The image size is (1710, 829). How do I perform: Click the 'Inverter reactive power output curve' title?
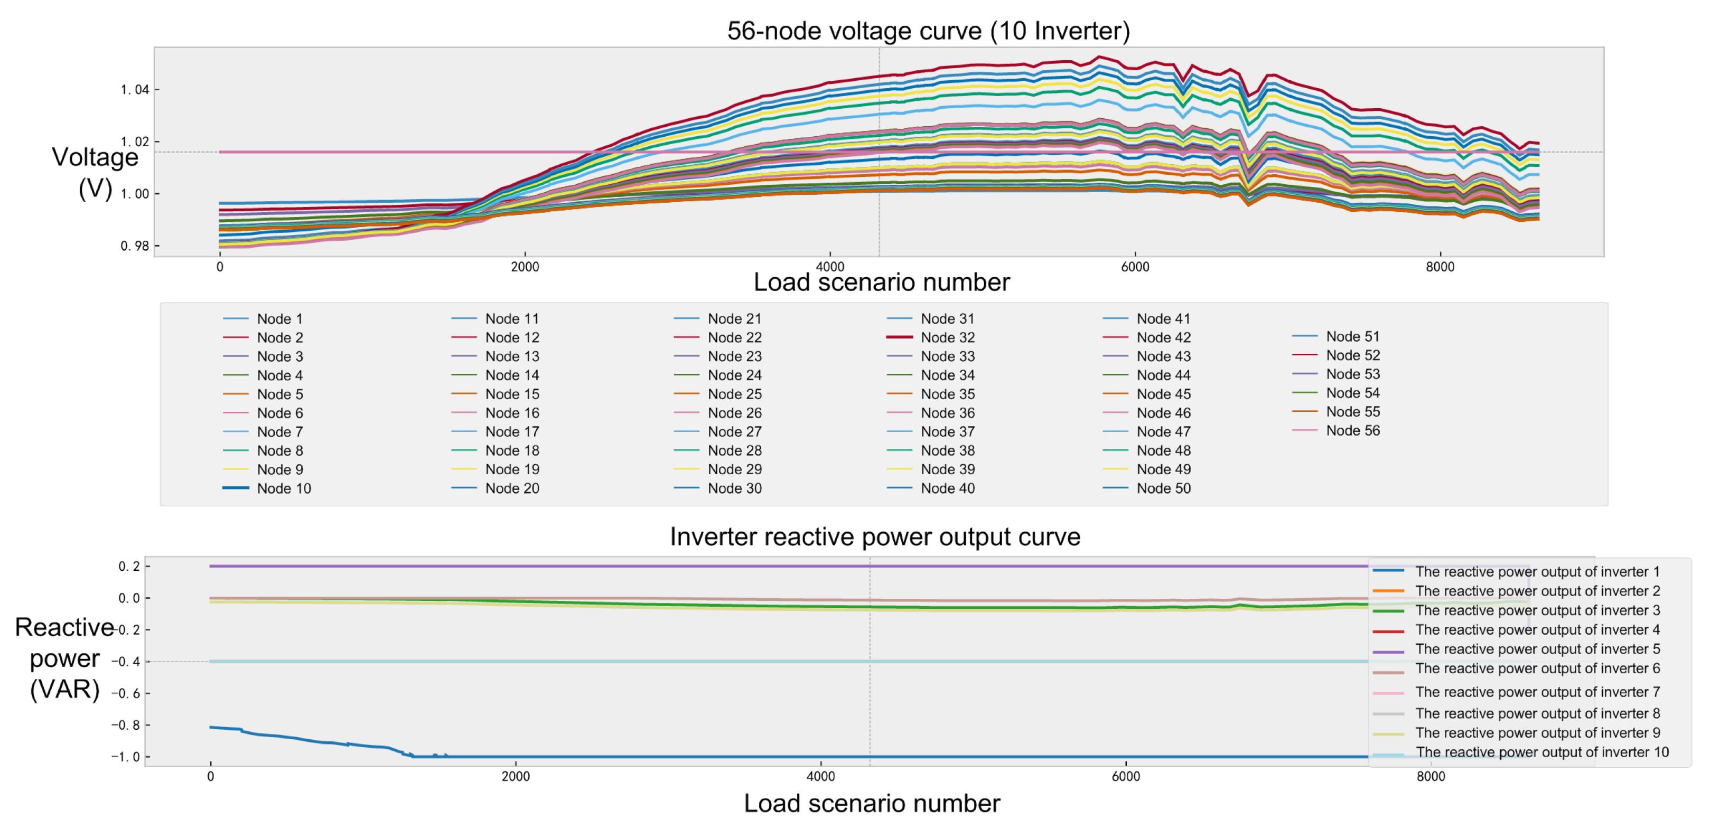click(x=874, y=536)
